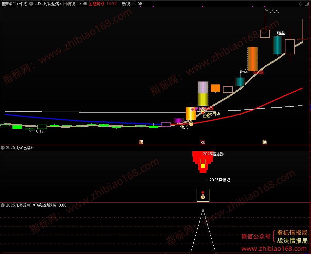Click the 平衡线: 12.59 value
This screenshot has height=254, width=311.
click(x=130, y=4)
